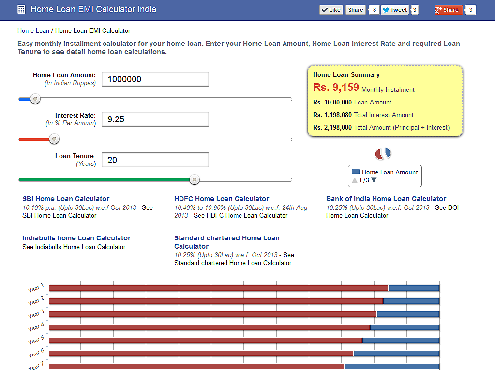Click the Google Plus Share button
Screen dimensions: 495x370
click(x=449, y=10)
